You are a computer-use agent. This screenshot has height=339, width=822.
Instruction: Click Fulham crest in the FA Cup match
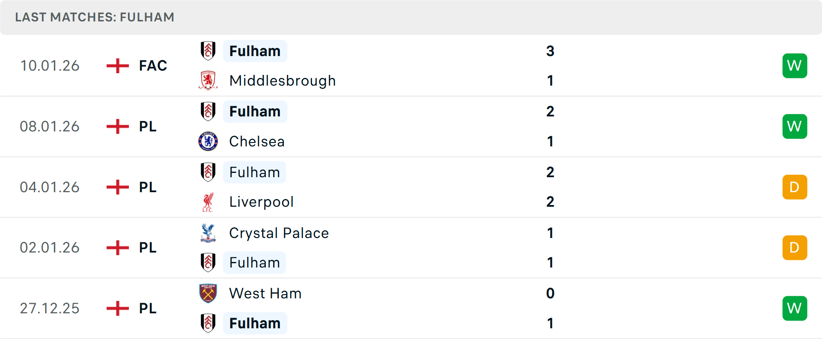(208, 51)
